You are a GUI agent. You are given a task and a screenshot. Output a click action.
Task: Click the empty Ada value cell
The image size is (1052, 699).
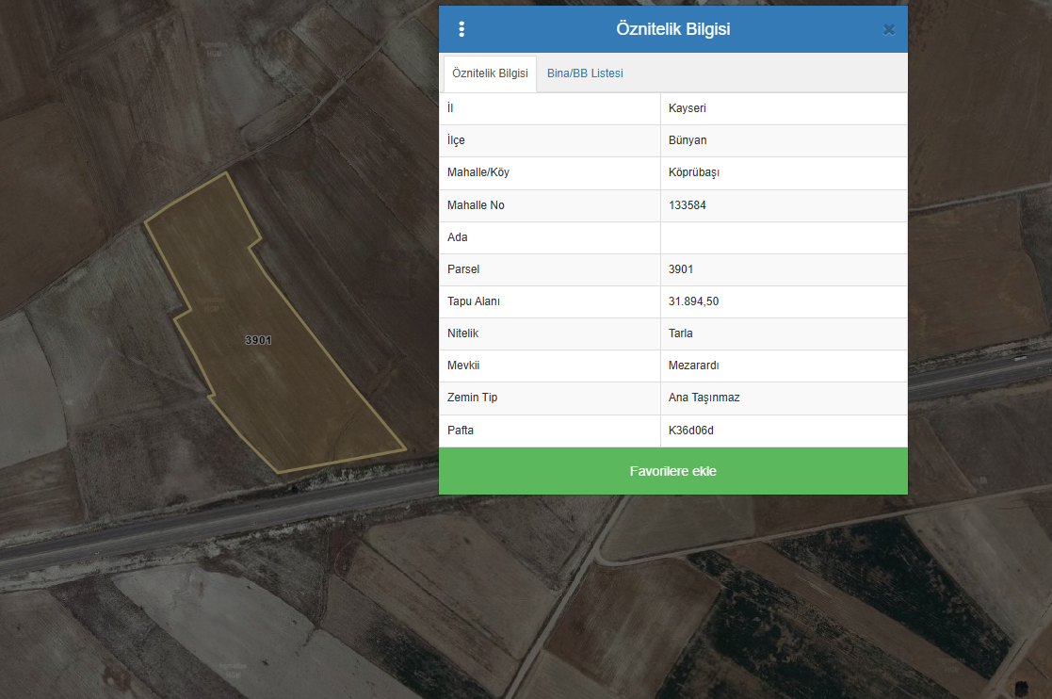[x=784, y=237]
